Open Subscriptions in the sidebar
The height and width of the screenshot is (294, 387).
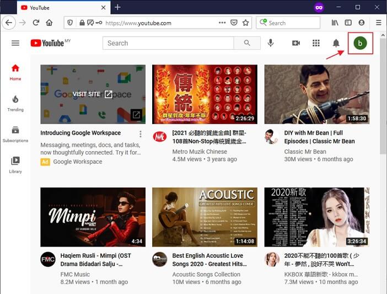(x=15, y=135)
